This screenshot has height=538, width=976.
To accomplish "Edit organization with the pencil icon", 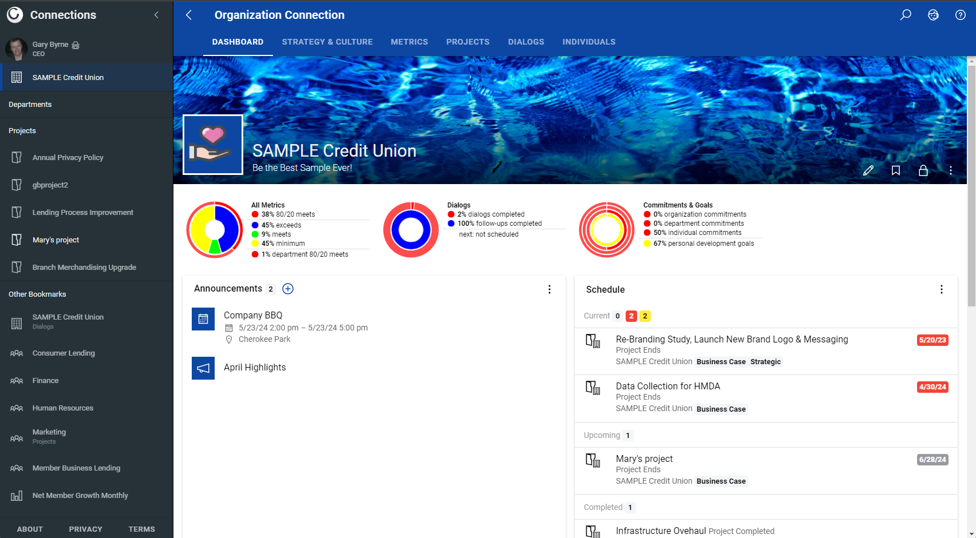I will 868,170.
